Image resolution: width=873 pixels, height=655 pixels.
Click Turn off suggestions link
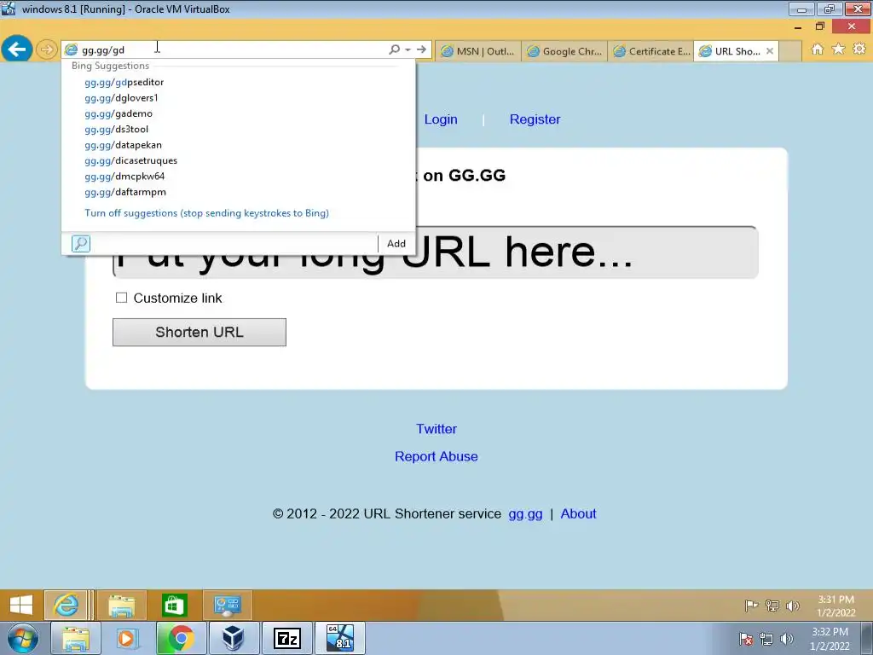206,212
